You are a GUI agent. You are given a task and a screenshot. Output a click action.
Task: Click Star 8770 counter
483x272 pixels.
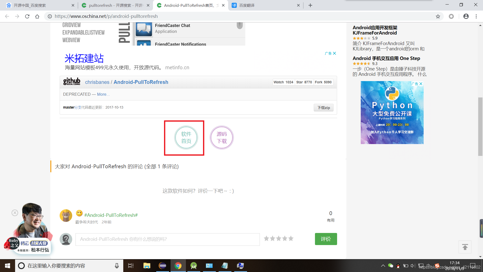(x=304, y=82)
